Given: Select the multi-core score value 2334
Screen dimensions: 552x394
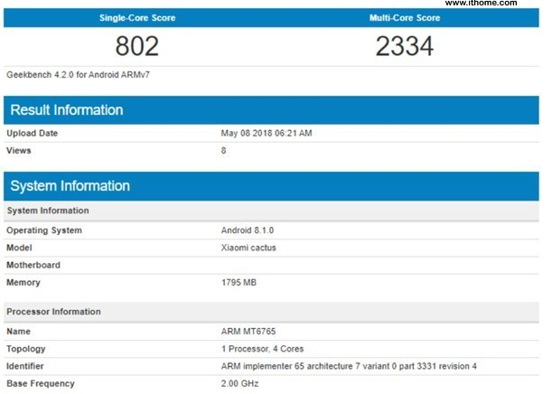Looking at the screenshot, I should pos(407,45).
